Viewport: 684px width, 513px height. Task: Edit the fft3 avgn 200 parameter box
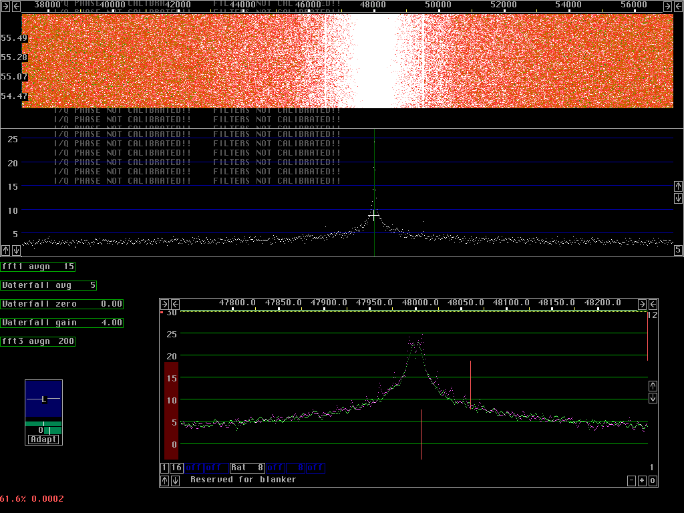tap(38, 341)
